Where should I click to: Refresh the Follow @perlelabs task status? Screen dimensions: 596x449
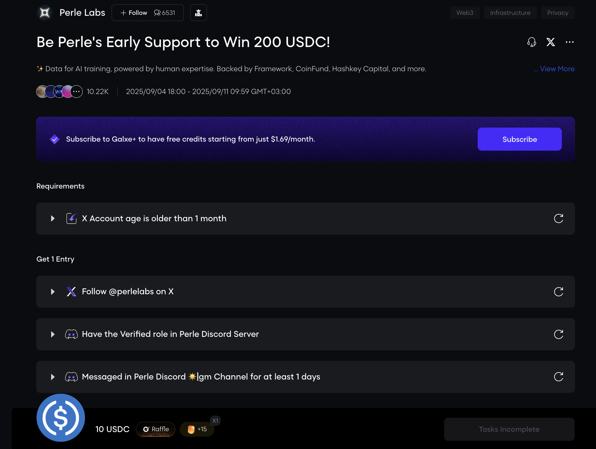558,291
